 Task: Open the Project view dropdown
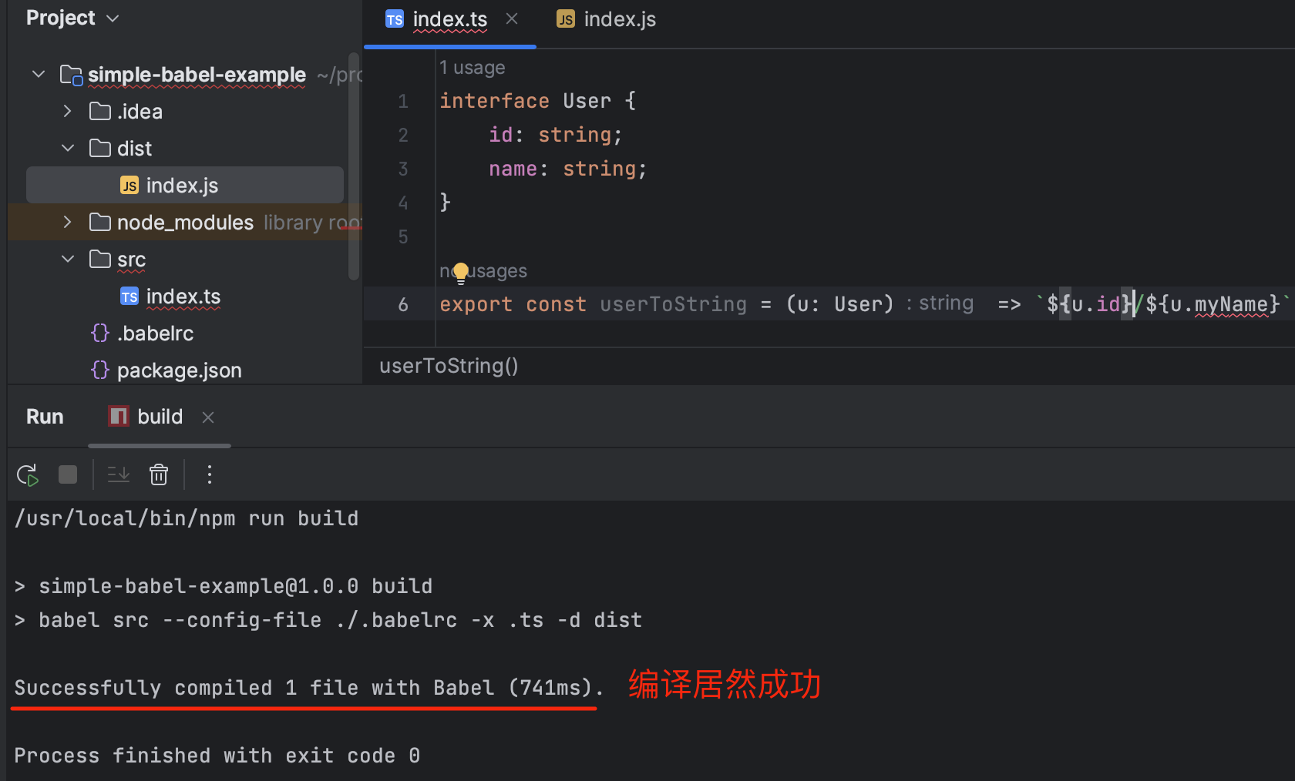pos(113,18)
